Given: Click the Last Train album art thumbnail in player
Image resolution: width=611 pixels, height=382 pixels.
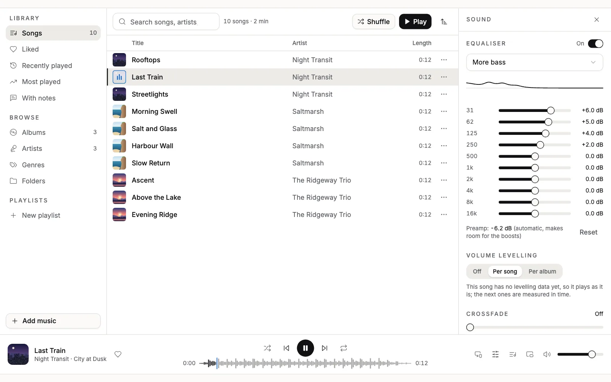Looking at the screenshot, I should click(18, 354).
